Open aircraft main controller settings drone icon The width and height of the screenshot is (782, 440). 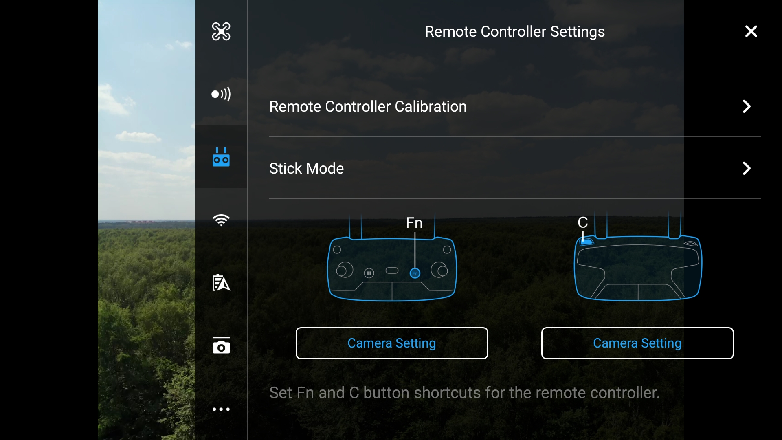[x=221, y=31]
